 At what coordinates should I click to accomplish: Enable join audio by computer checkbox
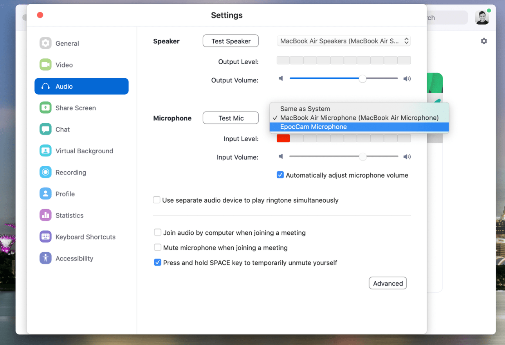(157, 233)
